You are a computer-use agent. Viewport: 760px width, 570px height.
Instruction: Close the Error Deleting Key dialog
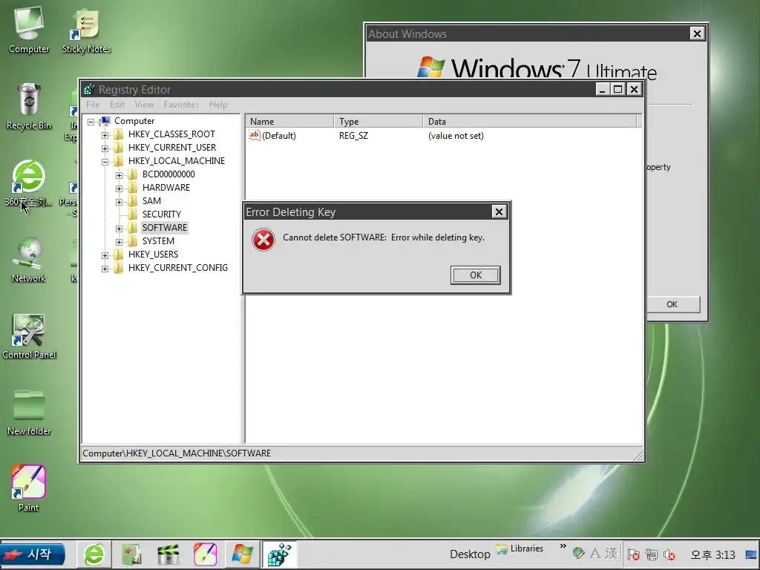[x=499, y=212]
